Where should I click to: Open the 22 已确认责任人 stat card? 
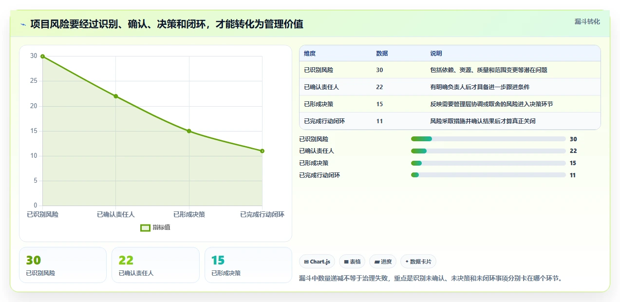point(155,265)
